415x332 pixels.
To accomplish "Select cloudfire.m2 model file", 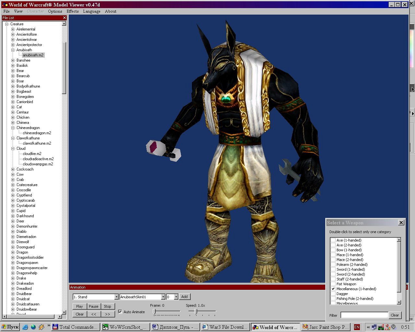I will [32, 154].
